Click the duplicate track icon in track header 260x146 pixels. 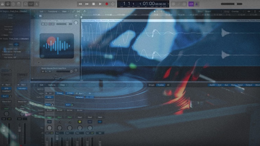pyautogui.click(x=41, y=16)
